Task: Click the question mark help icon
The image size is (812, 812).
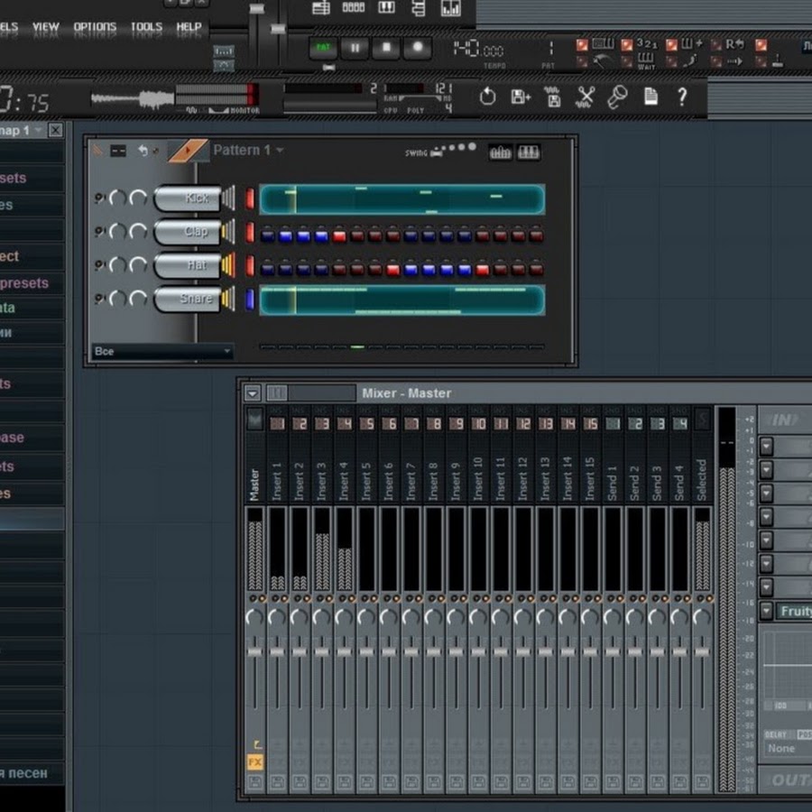Action: [682, 97]
